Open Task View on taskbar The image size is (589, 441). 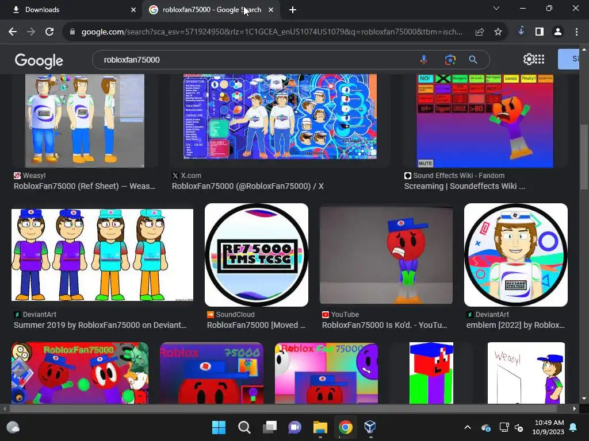(x=270, y=427)
